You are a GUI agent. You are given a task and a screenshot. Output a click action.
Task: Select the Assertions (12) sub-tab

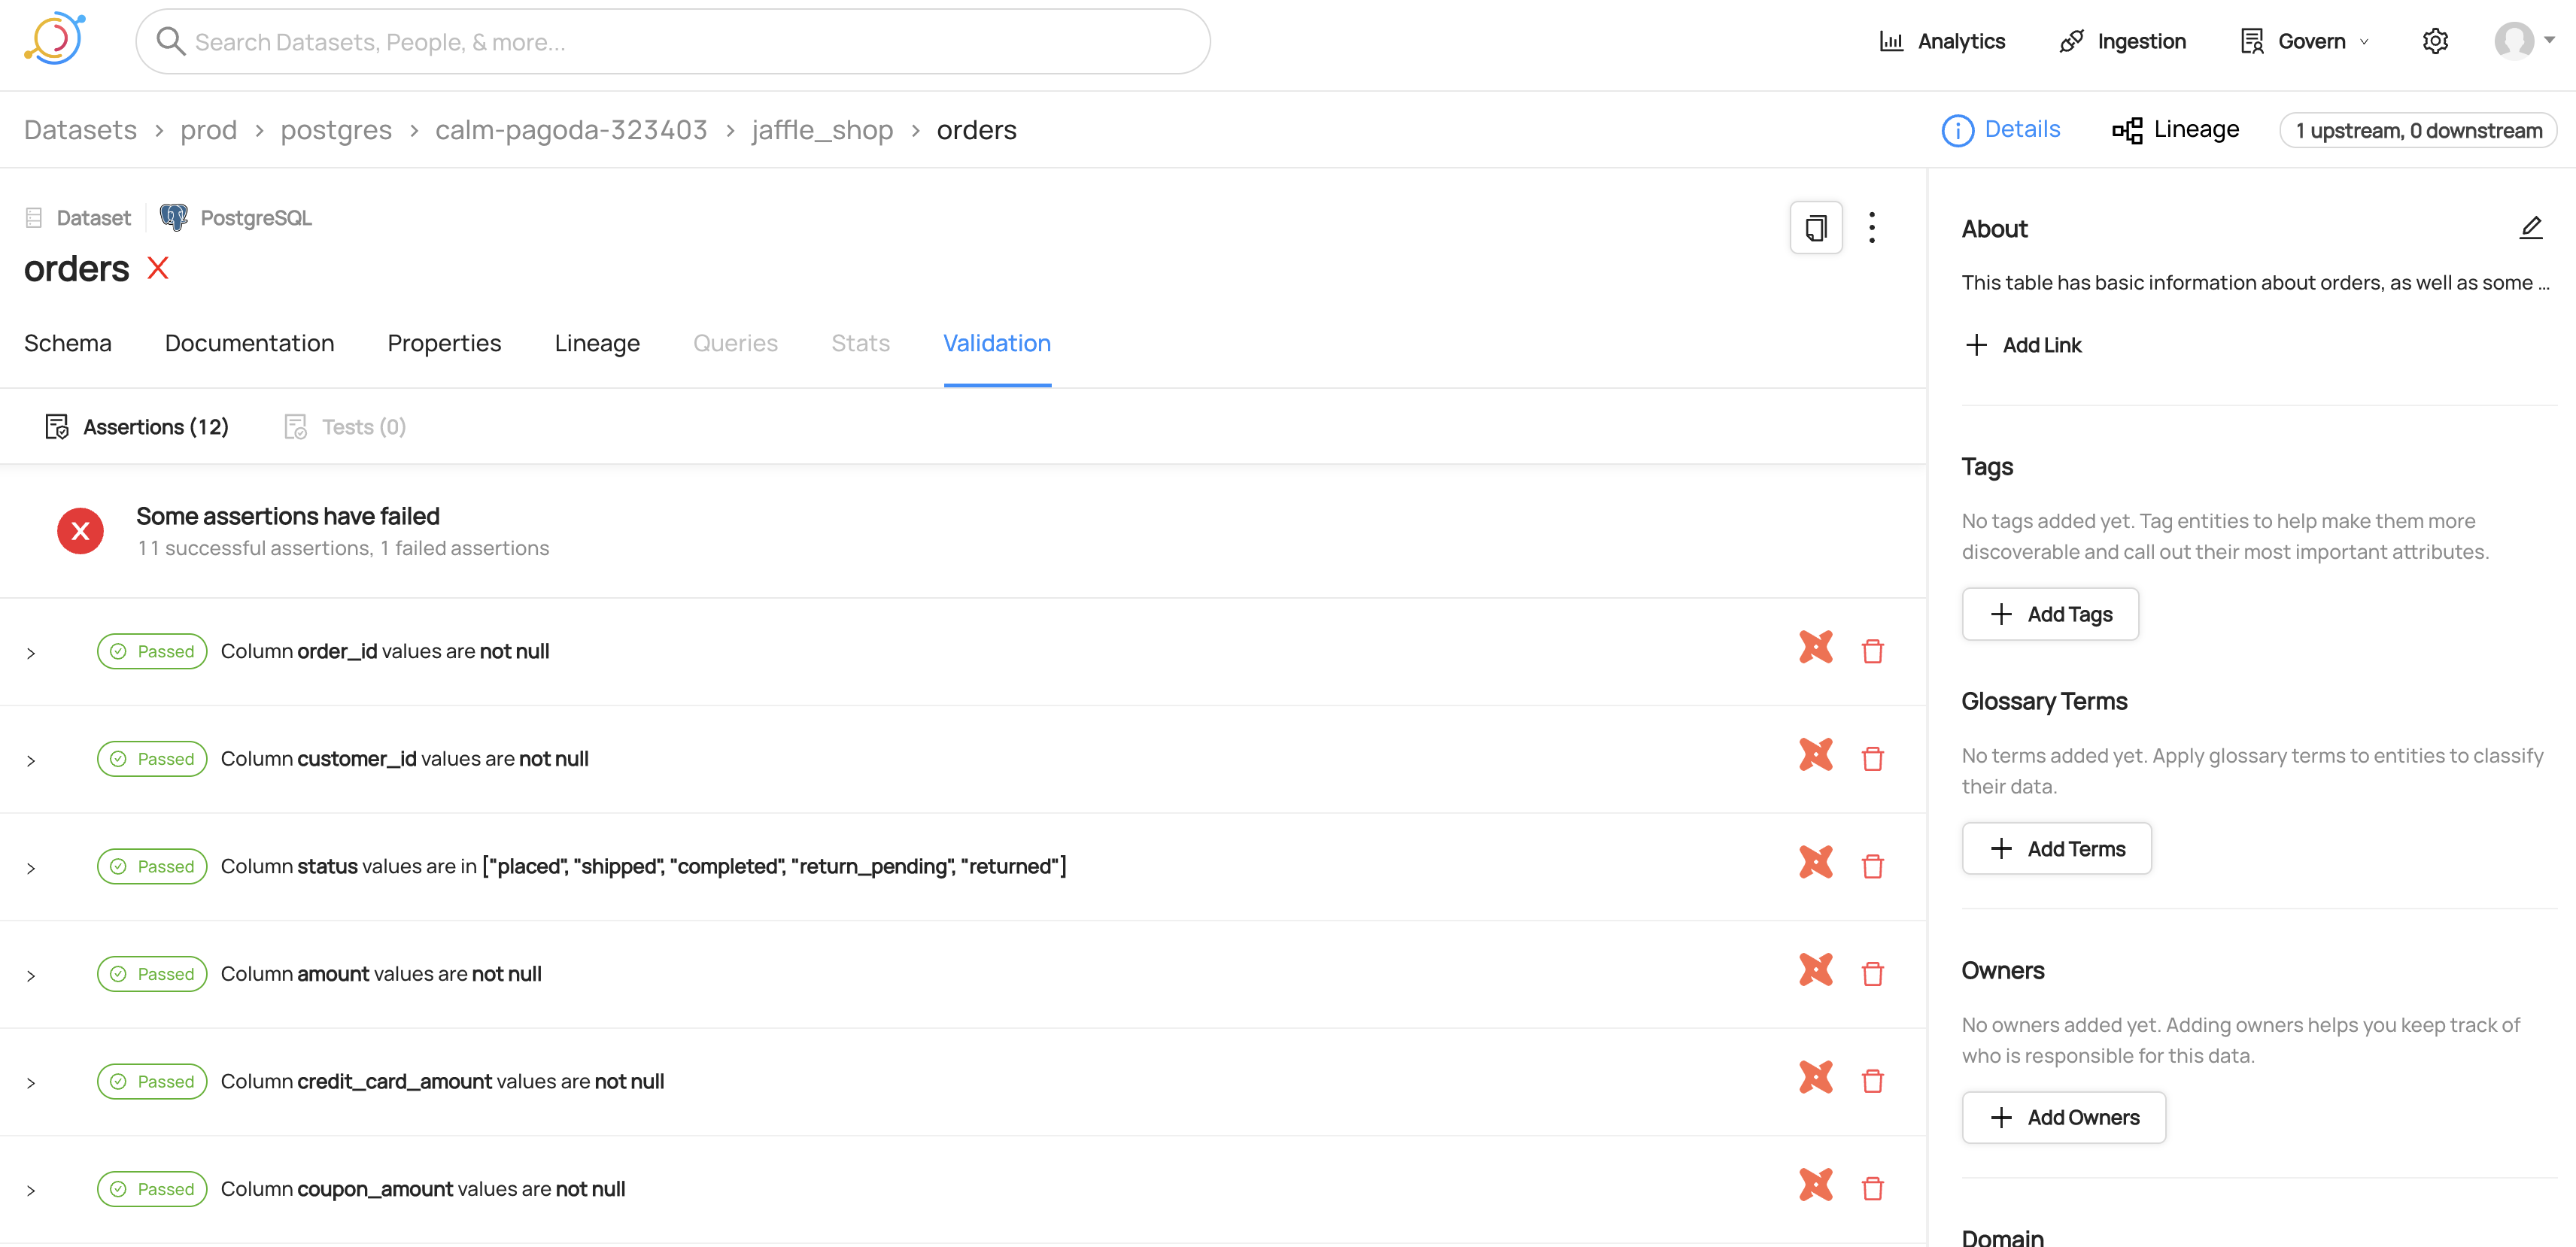[137, 427]
